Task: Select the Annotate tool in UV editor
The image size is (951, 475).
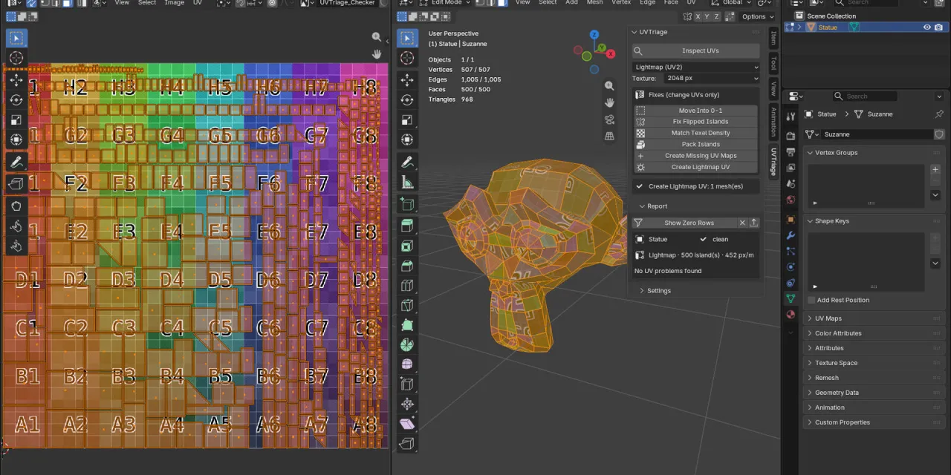Action: point(16,162)
